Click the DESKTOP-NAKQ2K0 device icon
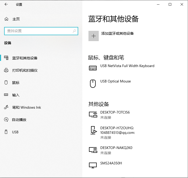Image resolution: width=188 pixels, height=178 pixels. coord(93,150)
